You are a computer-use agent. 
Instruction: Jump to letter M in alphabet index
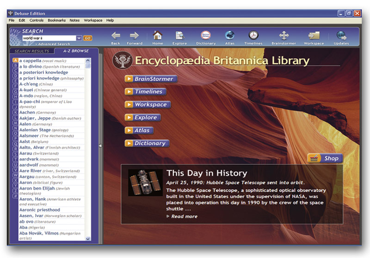(15, 123)
